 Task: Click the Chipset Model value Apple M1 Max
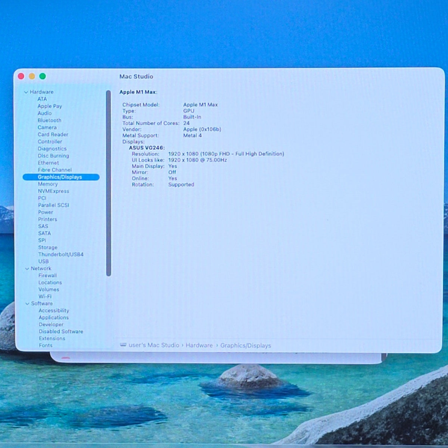[x=200, y=105]
